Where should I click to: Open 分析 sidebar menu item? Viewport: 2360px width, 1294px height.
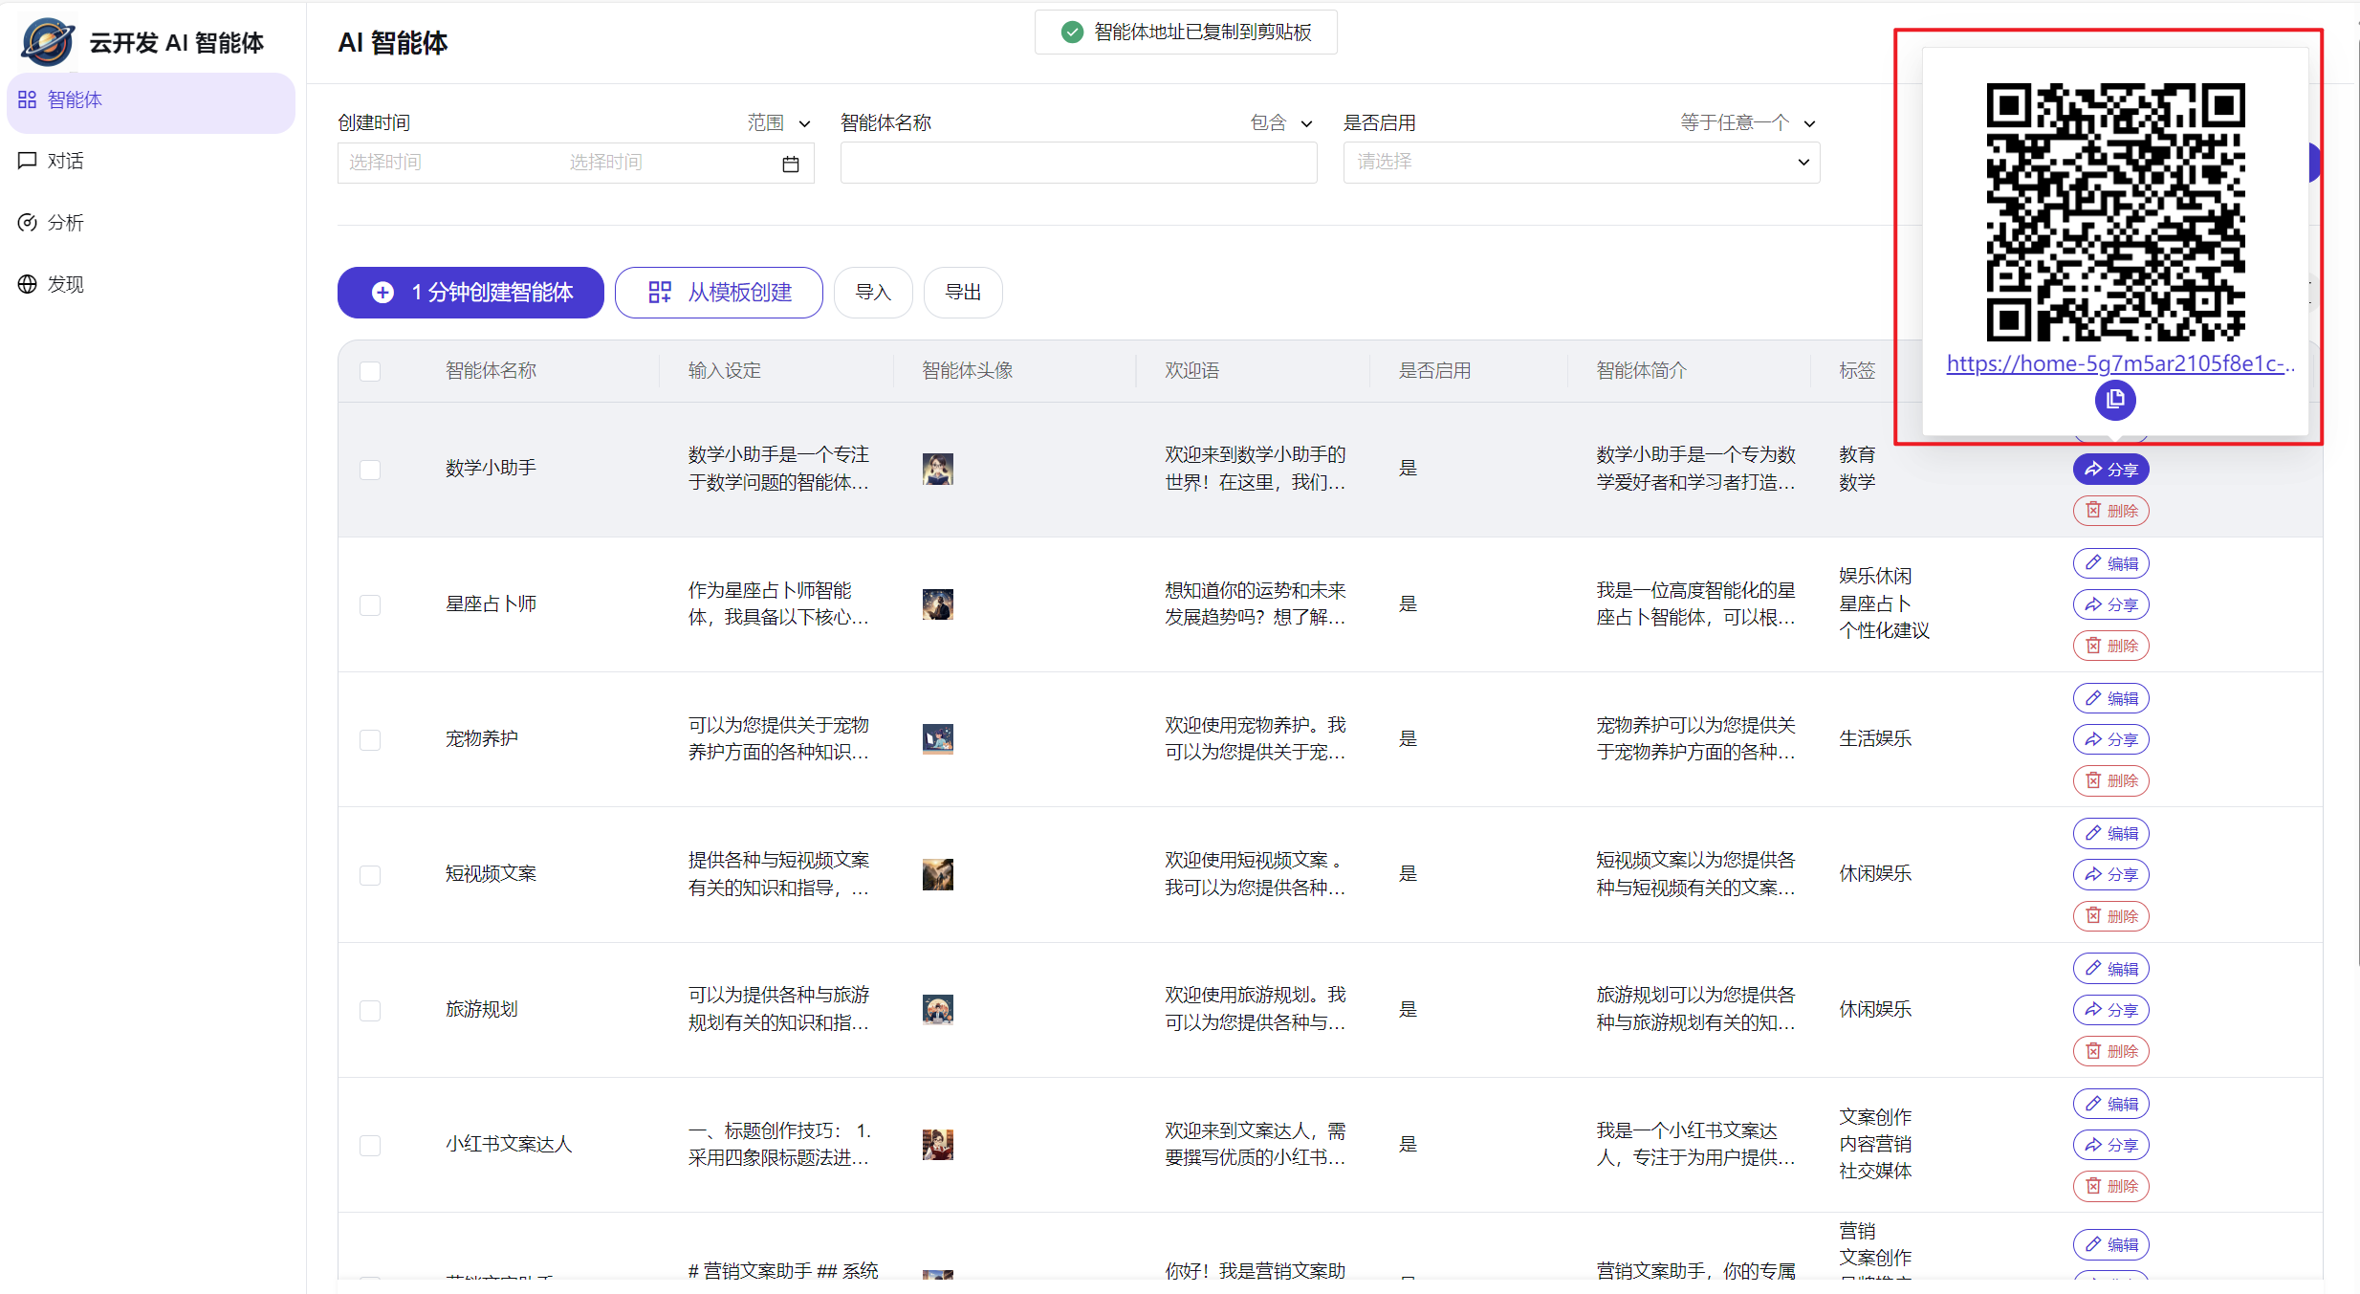65,223
